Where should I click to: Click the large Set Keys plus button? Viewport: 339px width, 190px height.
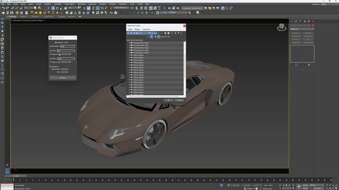click(299, 186)
